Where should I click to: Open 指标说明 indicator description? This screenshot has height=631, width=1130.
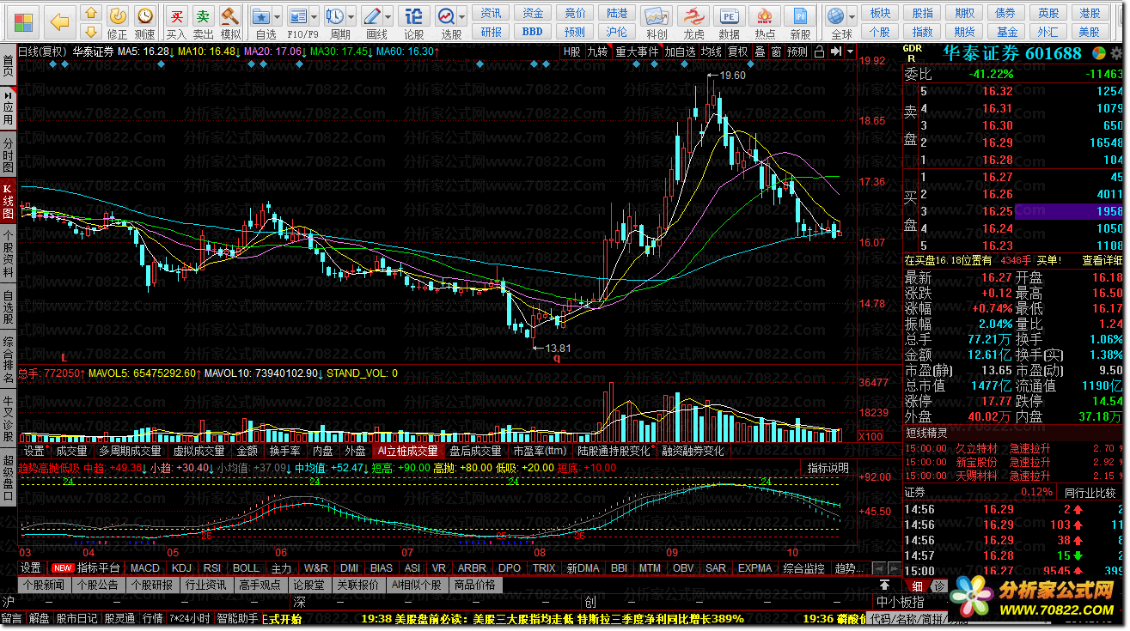point(828,468)
